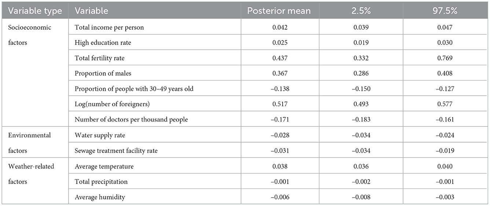Click the Proportion of males cell
Image resolution: width=490 pixels, height=206 pixels.
click(x=103, y=73)
